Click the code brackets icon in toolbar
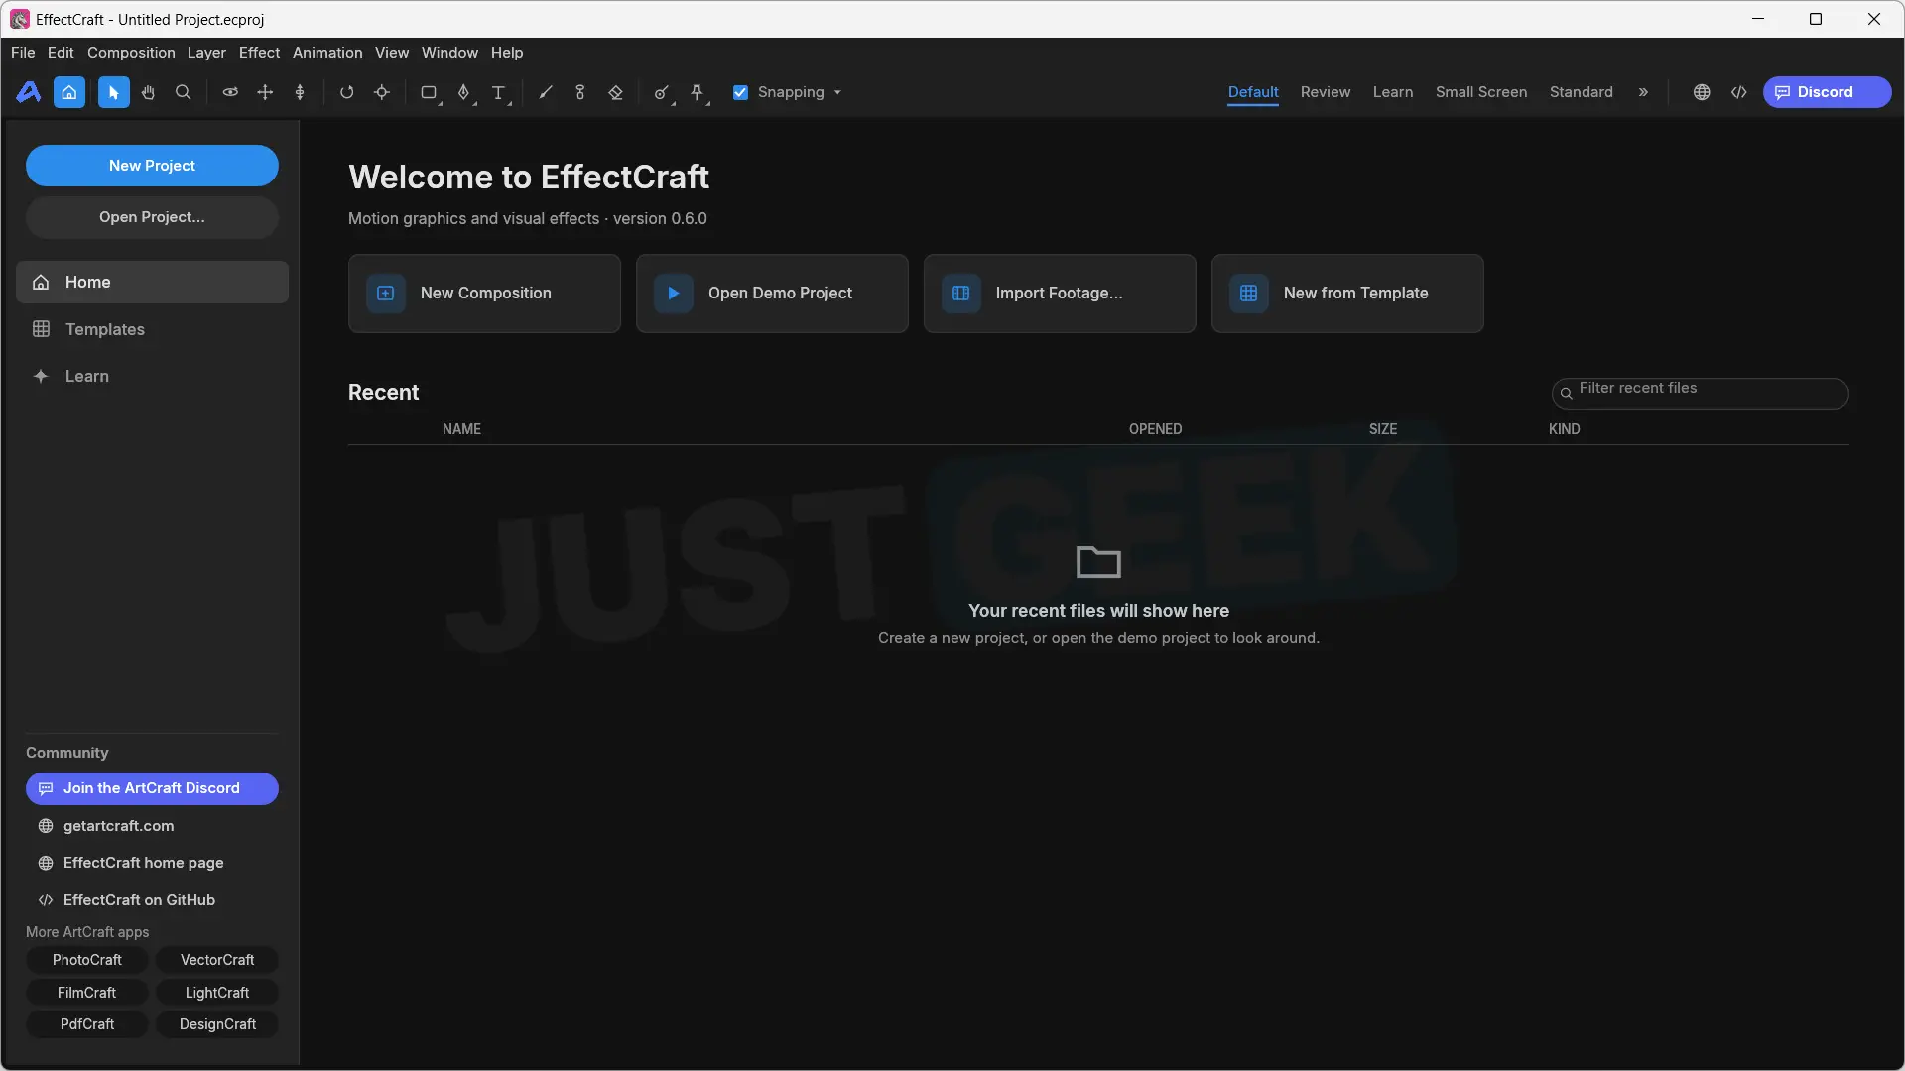The width and height of the screenshot is (1905, 1071). point(1739,92)
